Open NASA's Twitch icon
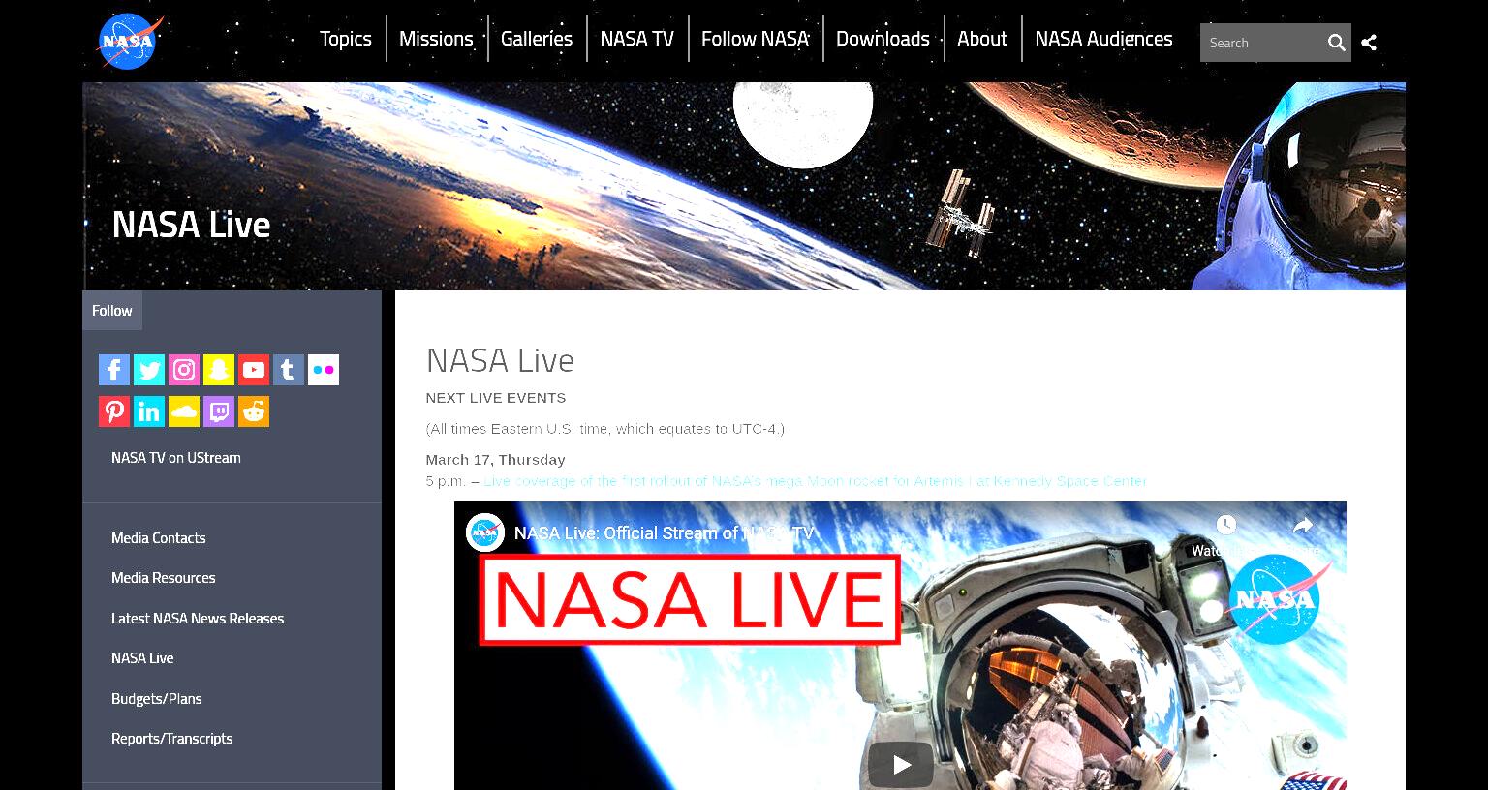 [x=219, y=411]
